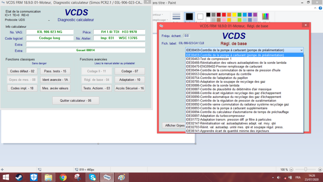Open Accès Sécurisé - 16
Screen dimensions: 323x182
[130, 88]
